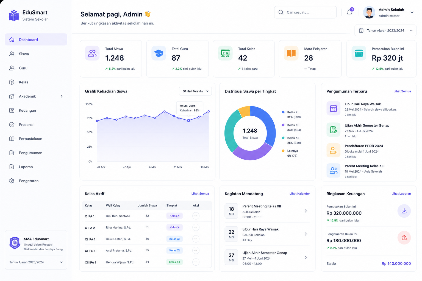Expand the Akademik submenu chevron
The width and height of the screenshot is (422, 281).
point(62,96)
